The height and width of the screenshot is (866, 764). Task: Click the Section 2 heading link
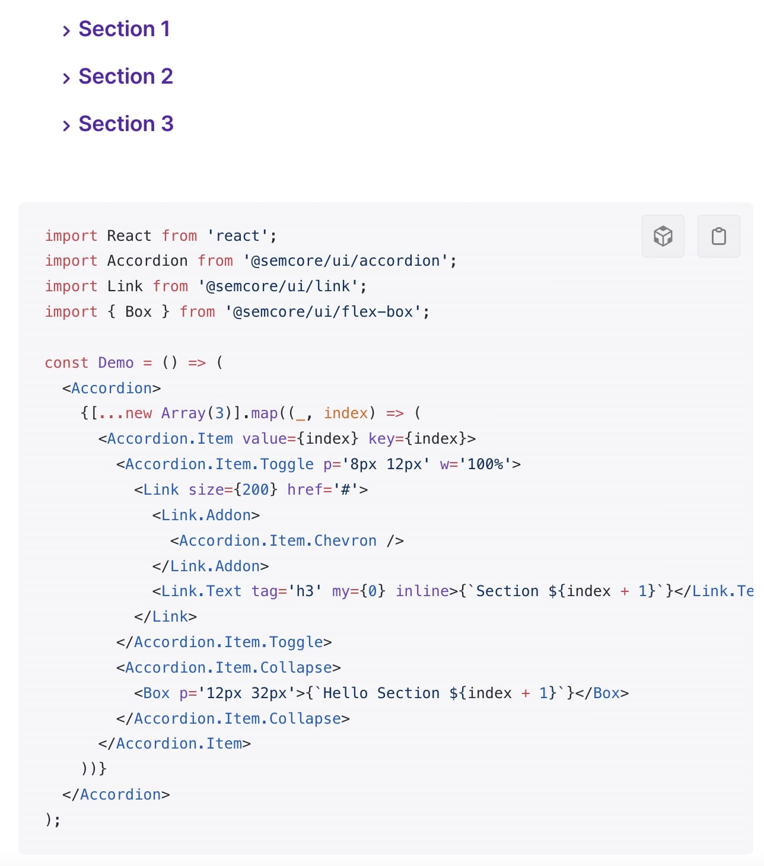point(126,77)
